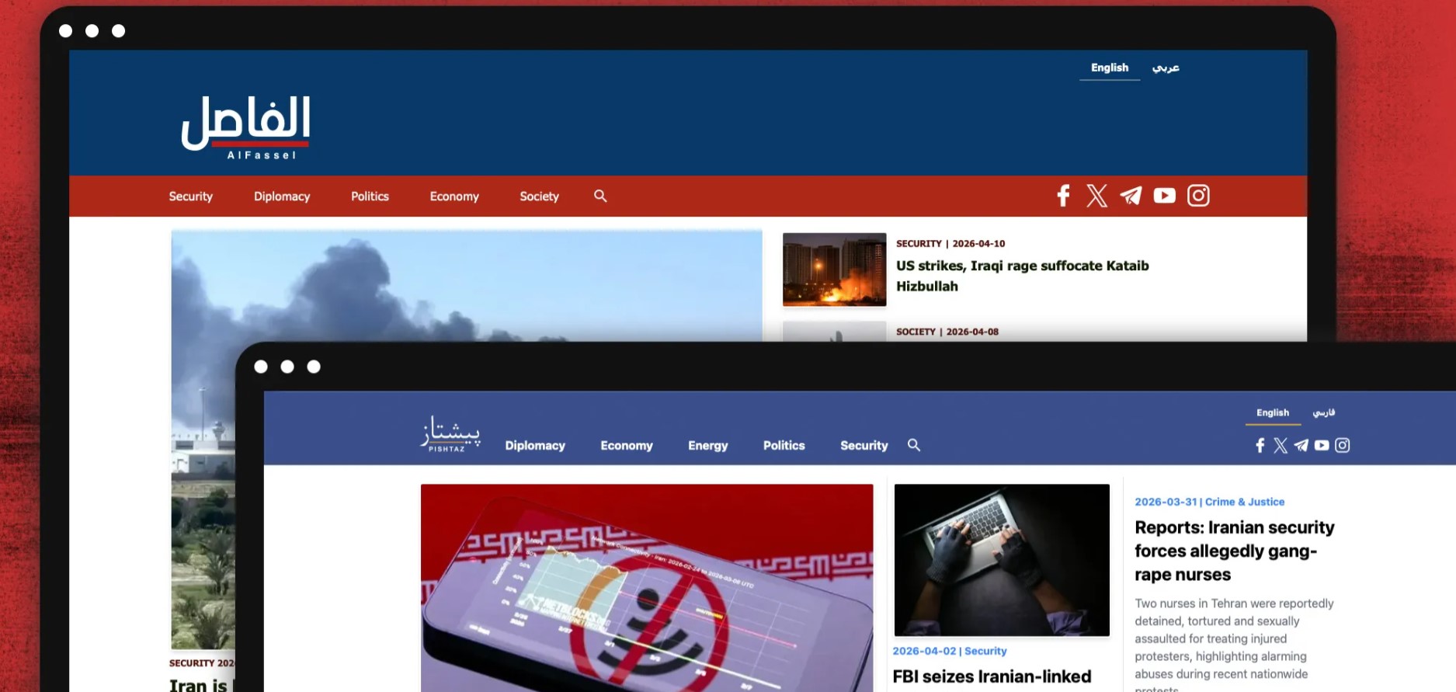Open AlFassel Facebook page icon
This screenshot has height=692, width=1456.
tap(1063, 196)
